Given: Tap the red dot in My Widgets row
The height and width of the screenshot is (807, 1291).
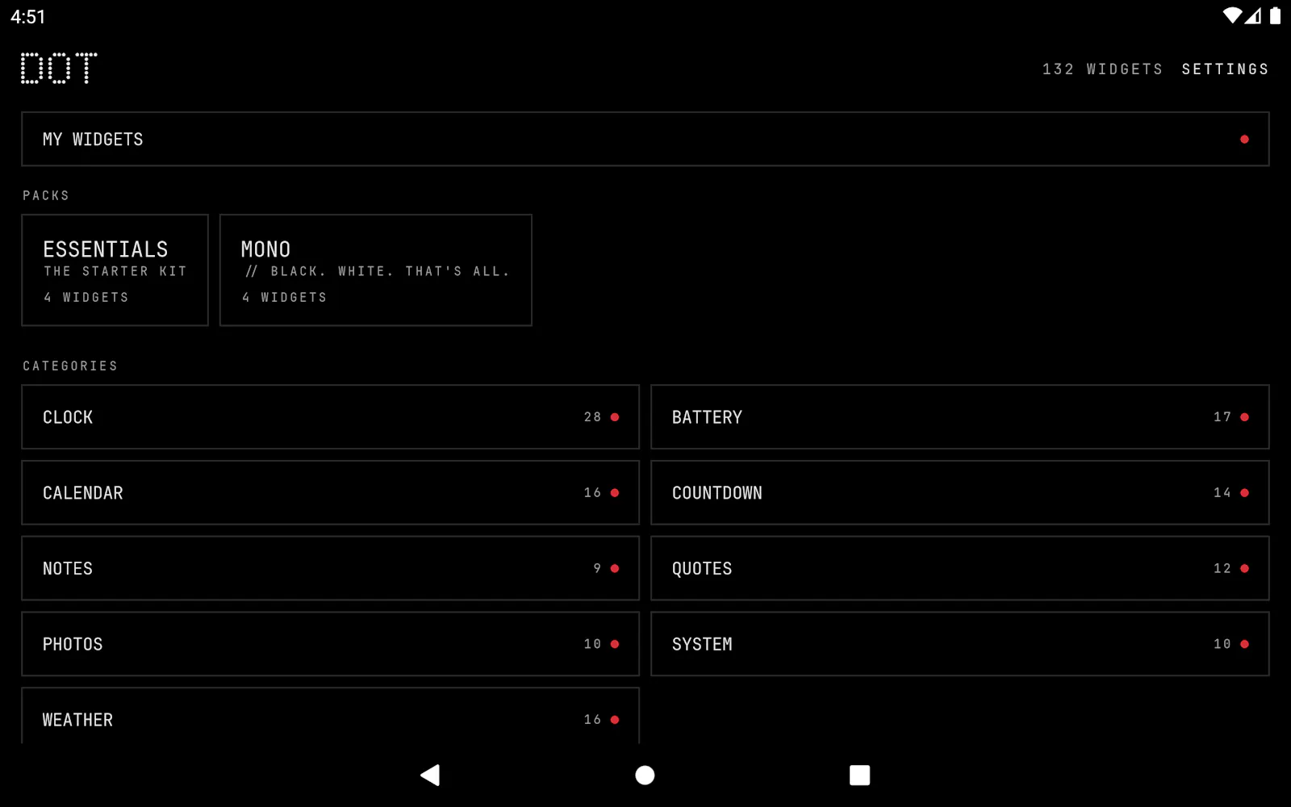Looking at the screenshot, I should [x=1244, y=140].
